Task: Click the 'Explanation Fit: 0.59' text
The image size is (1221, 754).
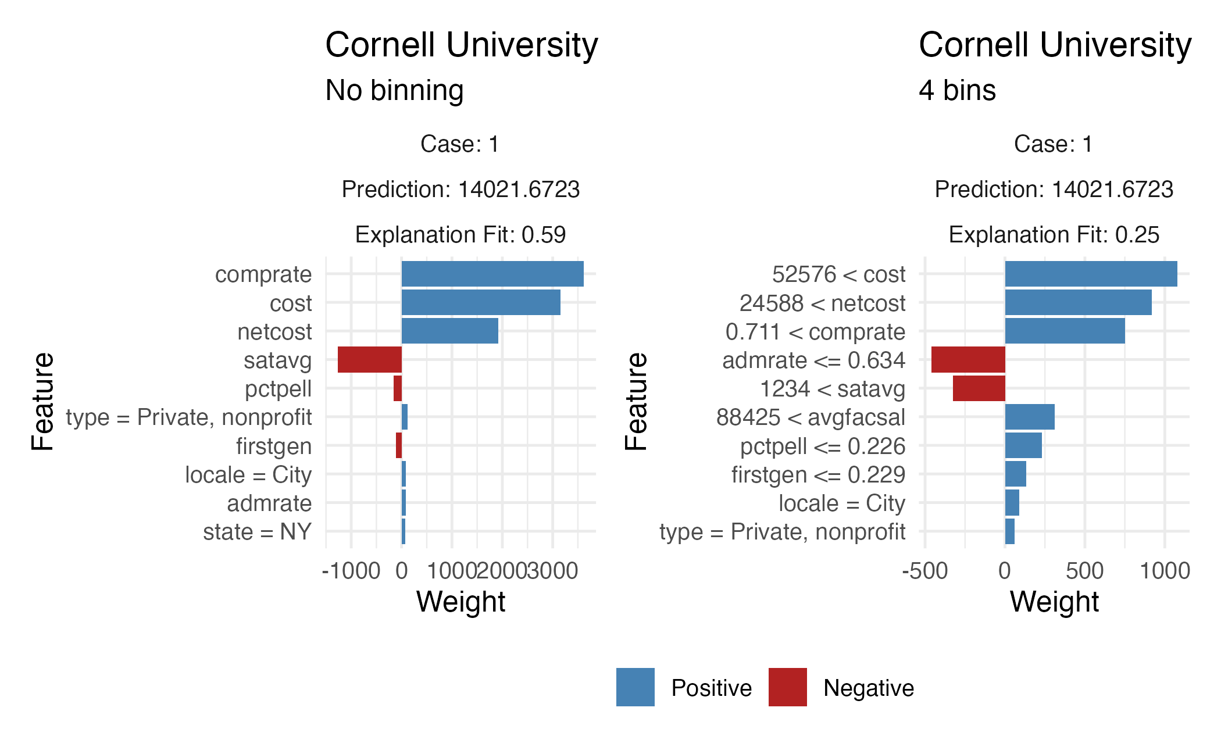Action: point(460,235)
